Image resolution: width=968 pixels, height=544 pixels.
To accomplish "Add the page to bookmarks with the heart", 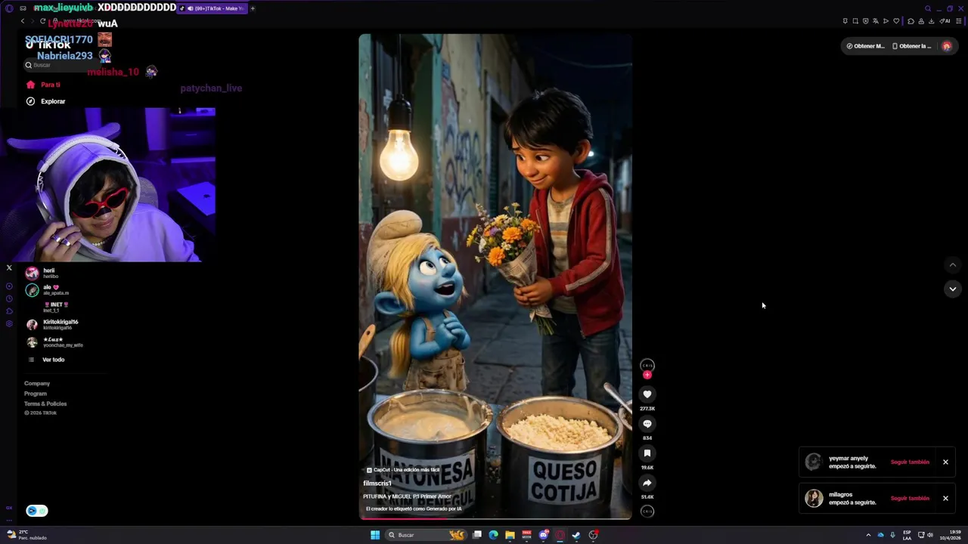I will coord(896,21).
